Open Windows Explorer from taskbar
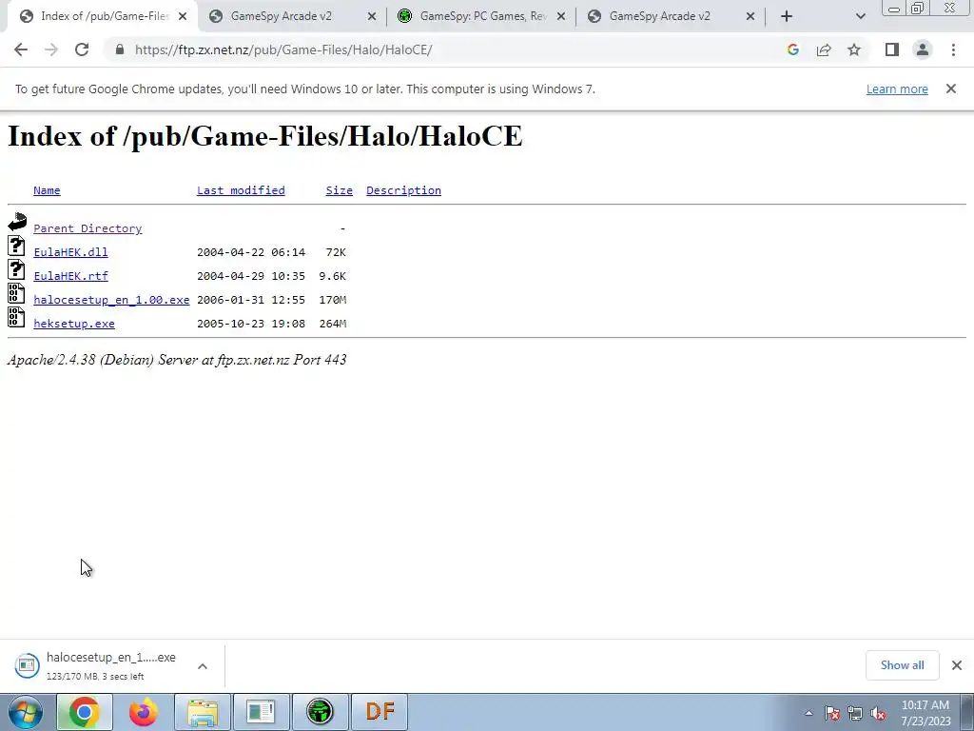Screen dimensions: 974x731 [203, 712]
